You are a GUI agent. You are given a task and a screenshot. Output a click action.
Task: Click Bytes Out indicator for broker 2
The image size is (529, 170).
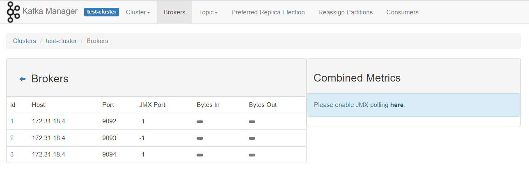tap(252, 138)
